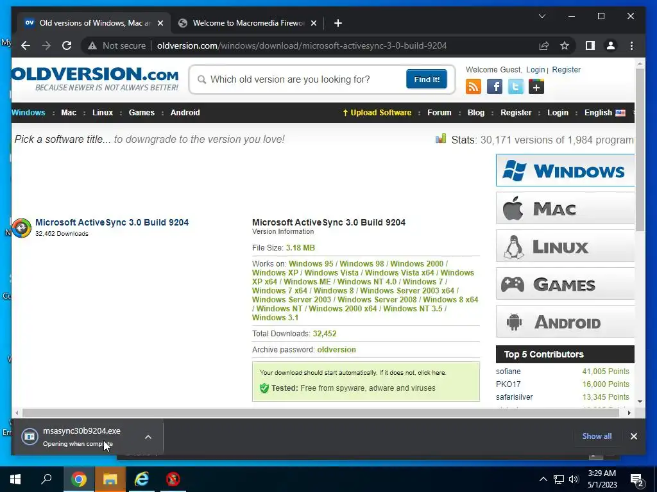Click the page vertical scrollbar thumb
This screenshot has width=657, height=492.
(x=640, y=150)
